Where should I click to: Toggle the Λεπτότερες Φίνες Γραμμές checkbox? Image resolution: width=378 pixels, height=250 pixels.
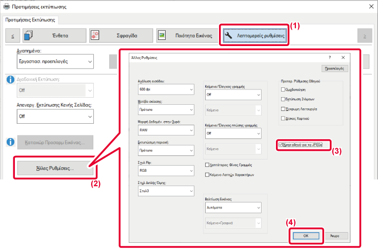(207, 165)
